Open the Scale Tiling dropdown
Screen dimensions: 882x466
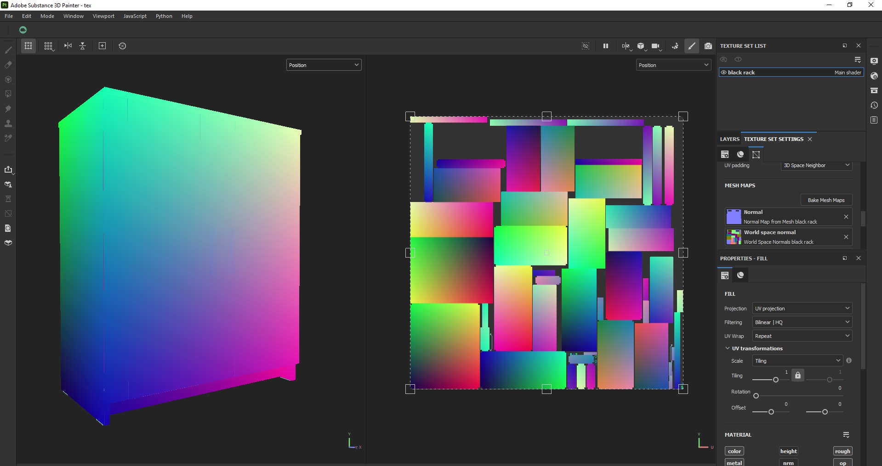(797, 361)
